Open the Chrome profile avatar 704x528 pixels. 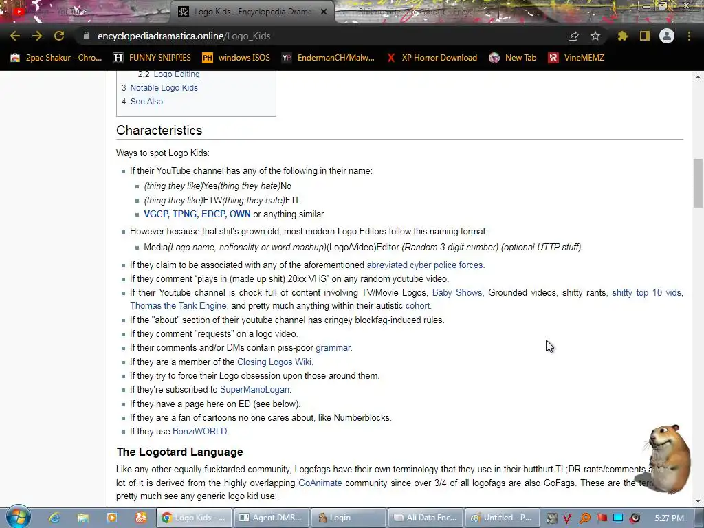pyautogui.click(x=667, y=36)
